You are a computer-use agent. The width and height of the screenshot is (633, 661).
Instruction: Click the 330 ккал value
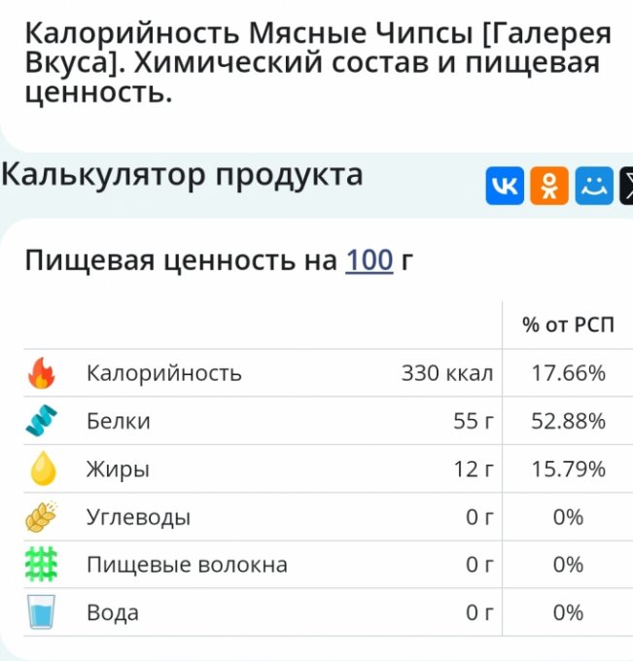(447, 373)
